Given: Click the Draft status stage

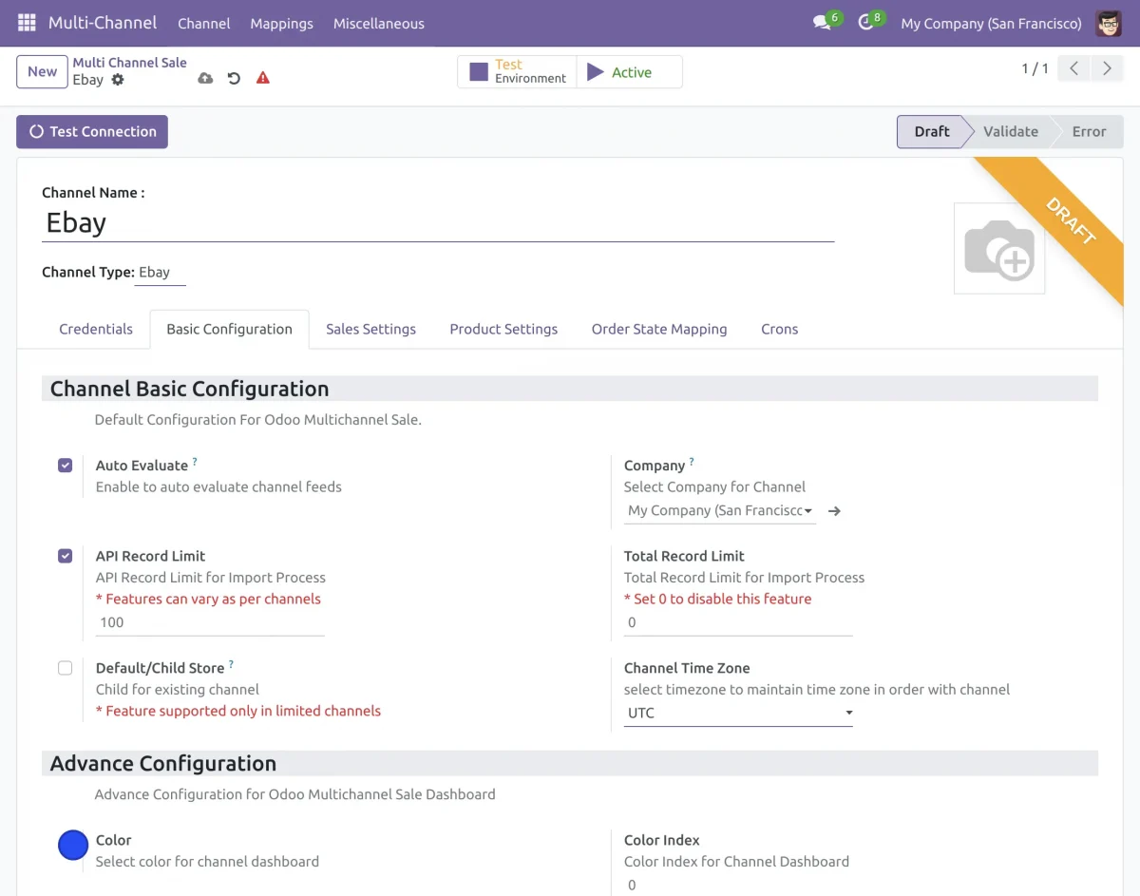Looking at the screenshot, I should point(931,132).
